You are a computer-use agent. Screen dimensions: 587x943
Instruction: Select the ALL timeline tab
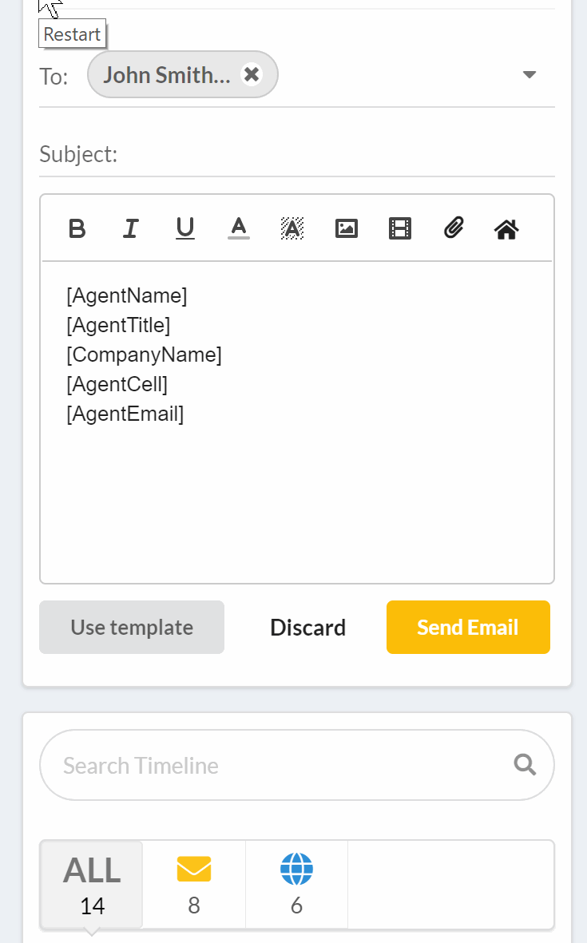(92, 885)
